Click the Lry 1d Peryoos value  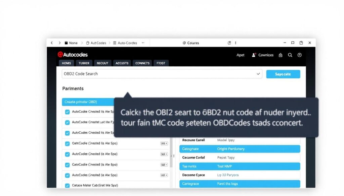pyautogui.click(x=228, y=175)
